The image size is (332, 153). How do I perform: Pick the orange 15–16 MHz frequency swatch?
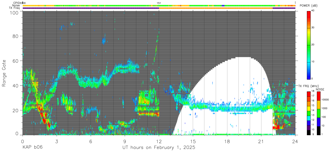[x=309, y=103]
